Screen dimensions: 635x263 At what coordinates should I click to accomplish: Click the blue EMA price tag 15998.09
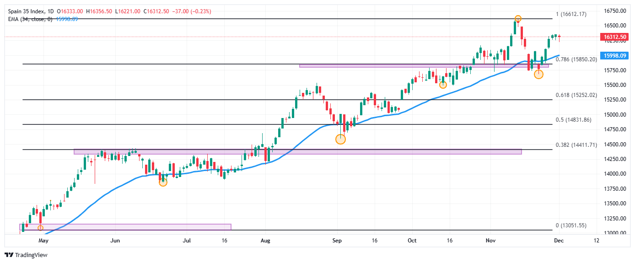[614, 55]
